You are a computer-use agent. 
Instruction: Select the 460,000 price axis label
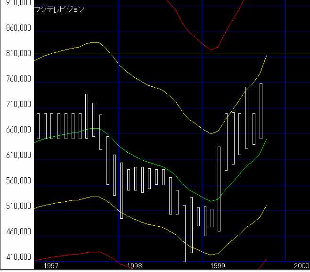pyautogui.click(x=17, y=232)
